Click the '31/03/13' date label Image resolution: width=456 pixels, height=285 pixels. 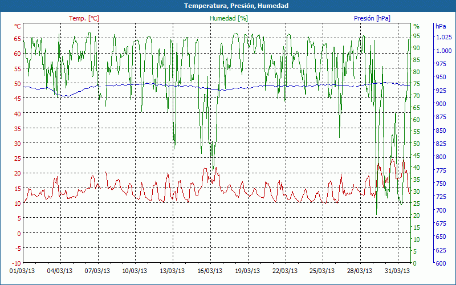click(x=397, y=271)
